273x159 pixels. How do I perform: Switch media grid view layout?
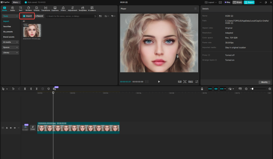pos(100,16)
